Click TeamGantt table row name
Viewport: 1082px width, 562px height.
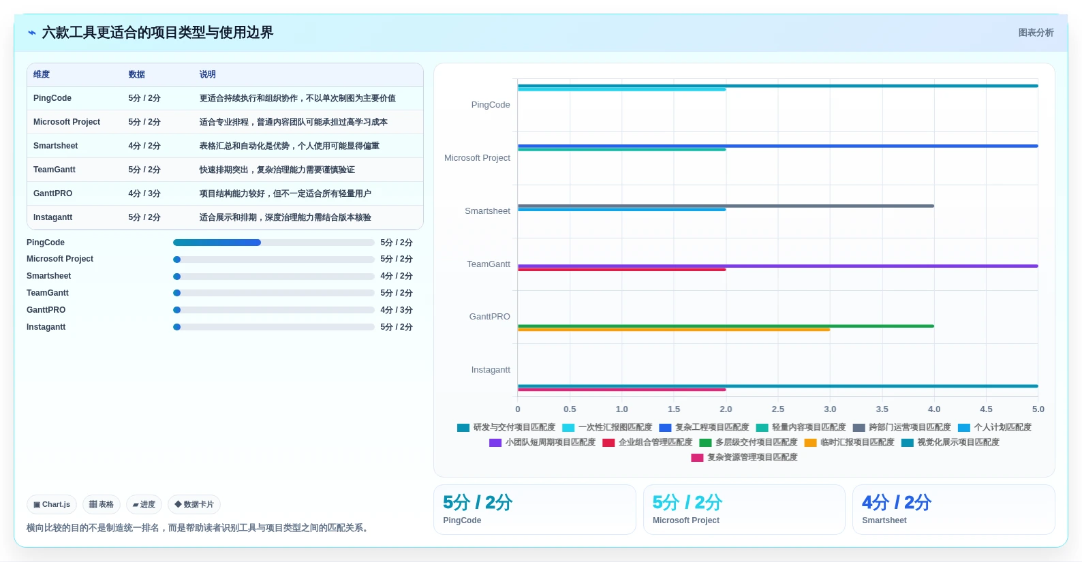(x=55, y=170)
